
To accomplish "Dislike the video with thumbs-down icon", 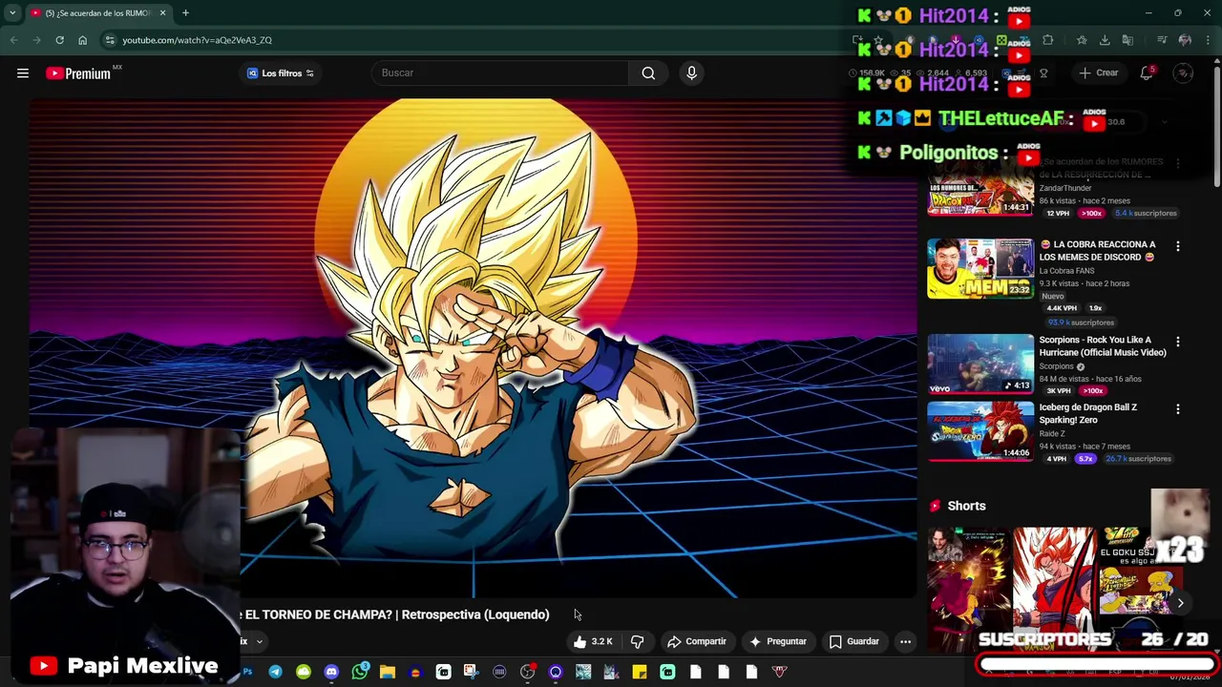I will coord(637,641).
